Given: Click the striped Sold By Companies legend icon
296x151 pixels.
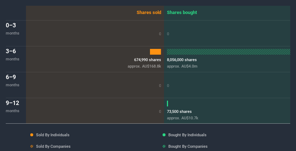Looking at the screenshot, I should 32,146.
